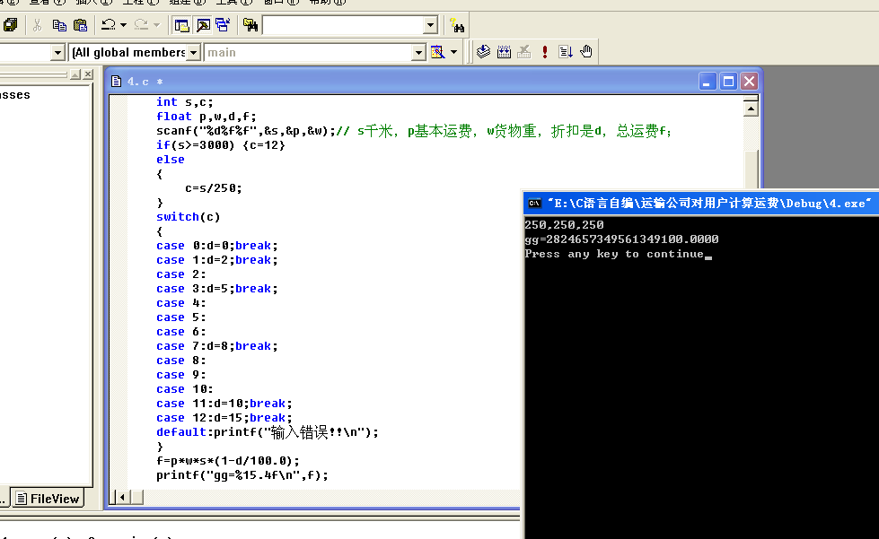
Task: Open the Window List icon
Action: pos(223,25)
